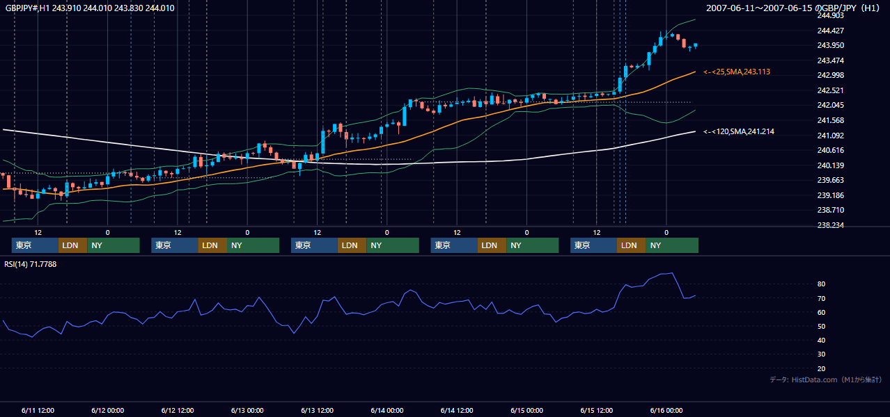Click the 239.186 price axis label
The height and width of the screenshot is (417, 890).
(831, 196)
